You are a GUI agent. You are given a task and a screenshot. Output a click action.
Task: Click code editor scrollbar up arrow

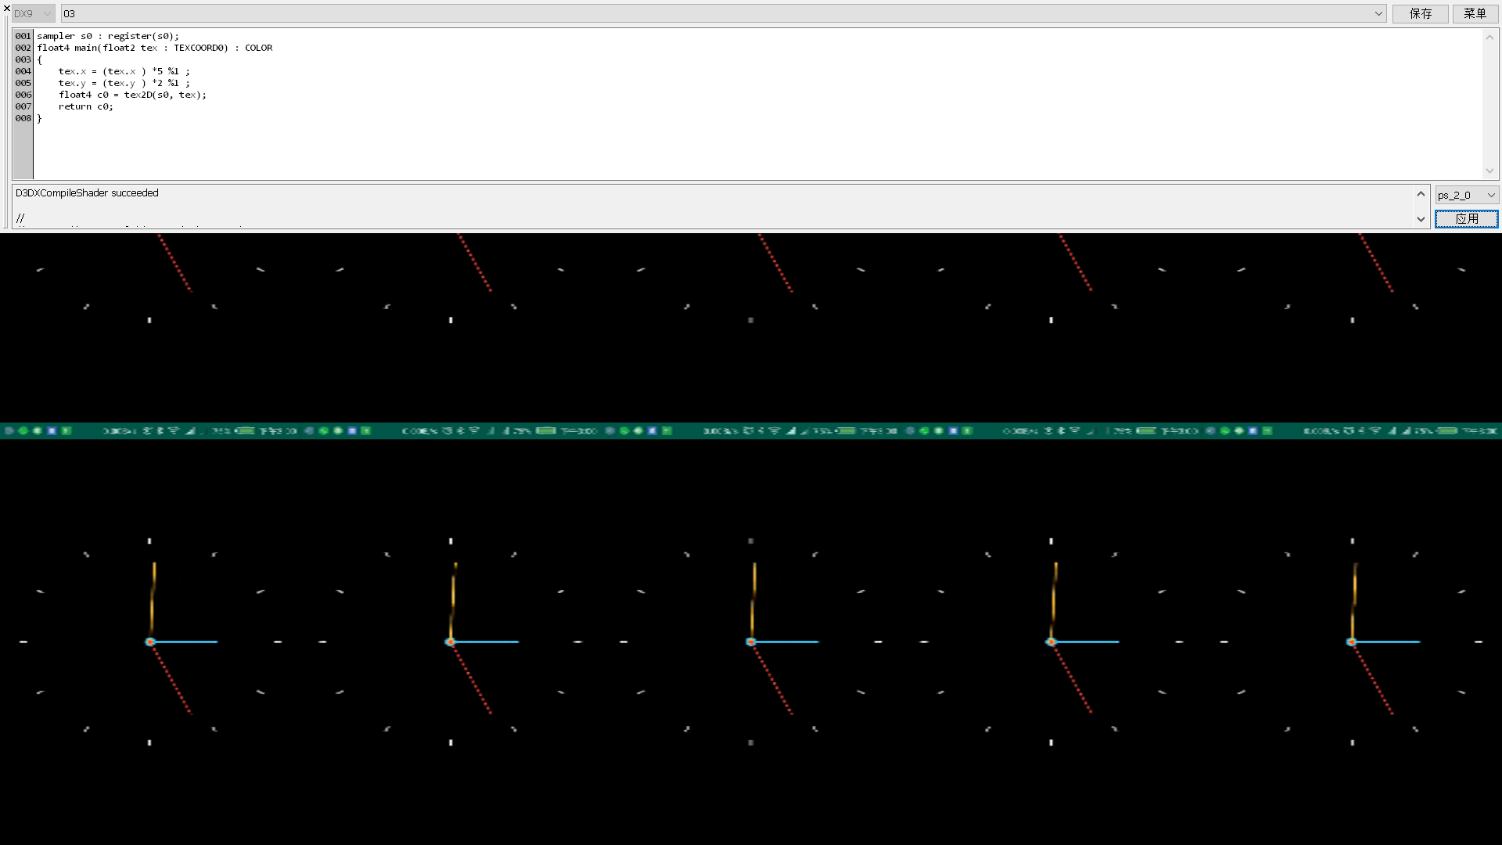1489,37
